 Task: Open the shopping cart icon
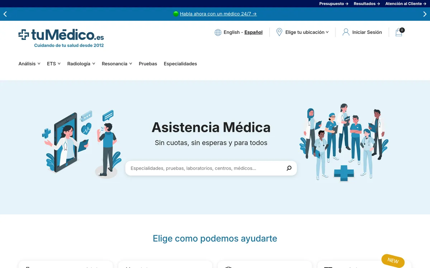(399, 32)
